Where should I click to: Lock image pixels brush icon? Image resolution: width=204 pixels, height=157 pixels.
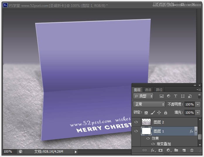[153, 113]
